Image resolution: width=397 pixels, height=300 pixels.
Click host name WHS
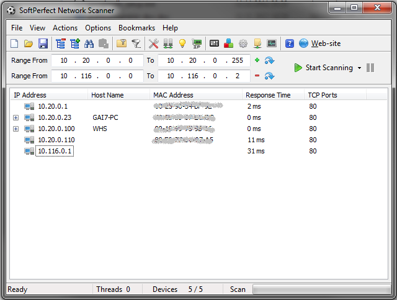[x=100, y=129]
